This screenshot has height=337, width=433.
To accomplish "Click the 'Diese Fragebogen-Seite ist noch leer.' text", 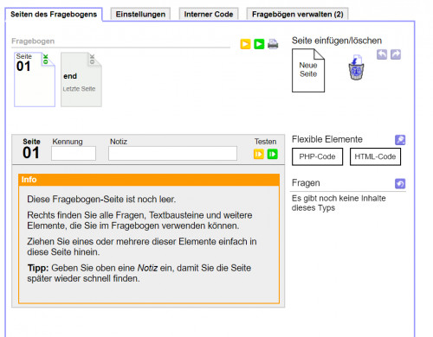I will pos(101,199).
